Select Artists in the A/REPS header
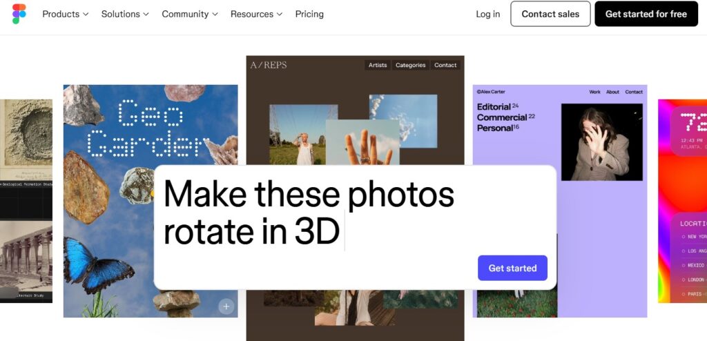 (378, 65)
